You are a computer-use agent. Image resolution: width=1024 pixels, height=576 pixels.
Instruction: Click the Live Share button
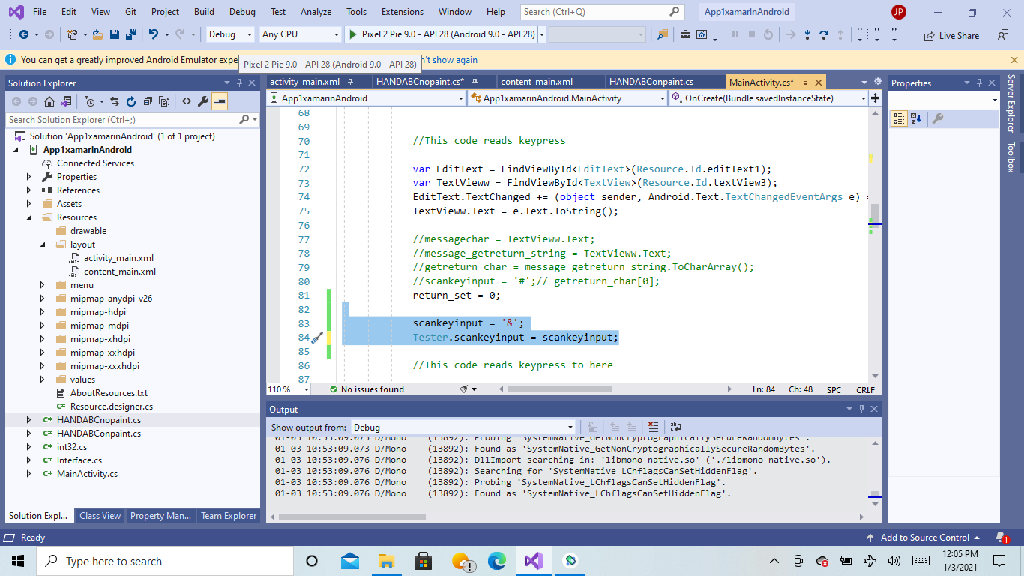point(951,35)
